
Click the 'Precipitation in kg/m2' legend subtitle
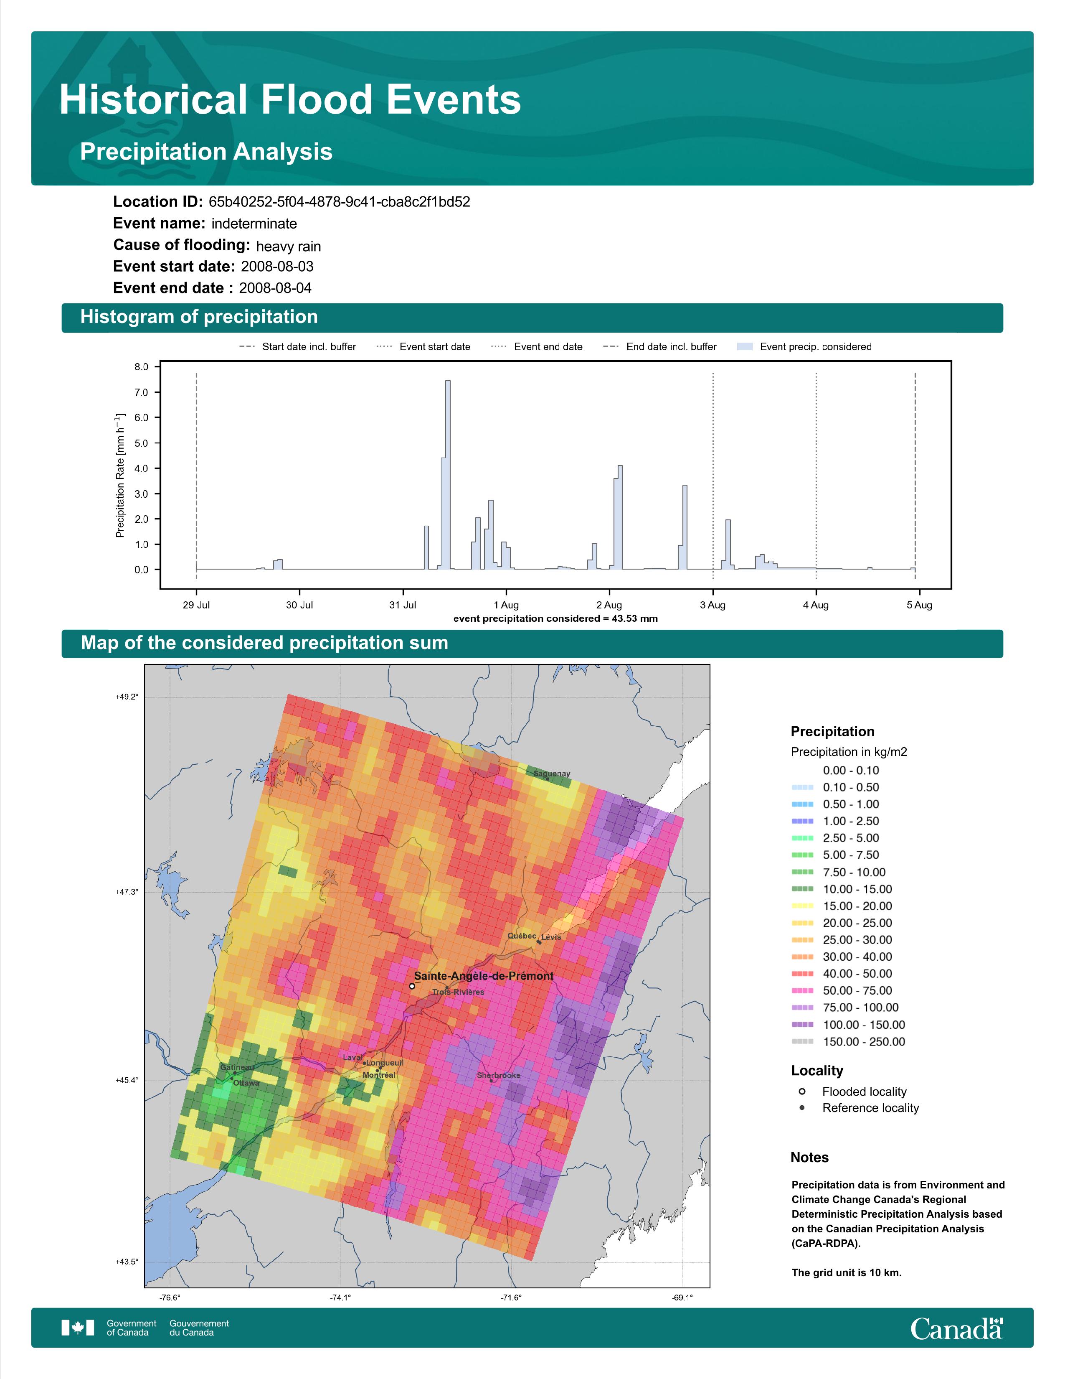pyautogui.click(x=849, y=752)
